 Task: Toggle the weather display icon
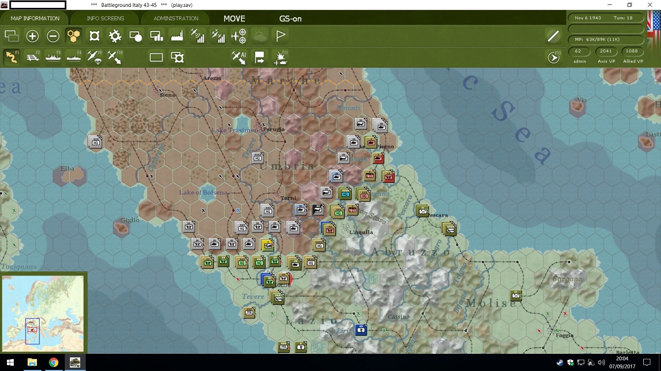pyautogui.click(x=260, y=36)
